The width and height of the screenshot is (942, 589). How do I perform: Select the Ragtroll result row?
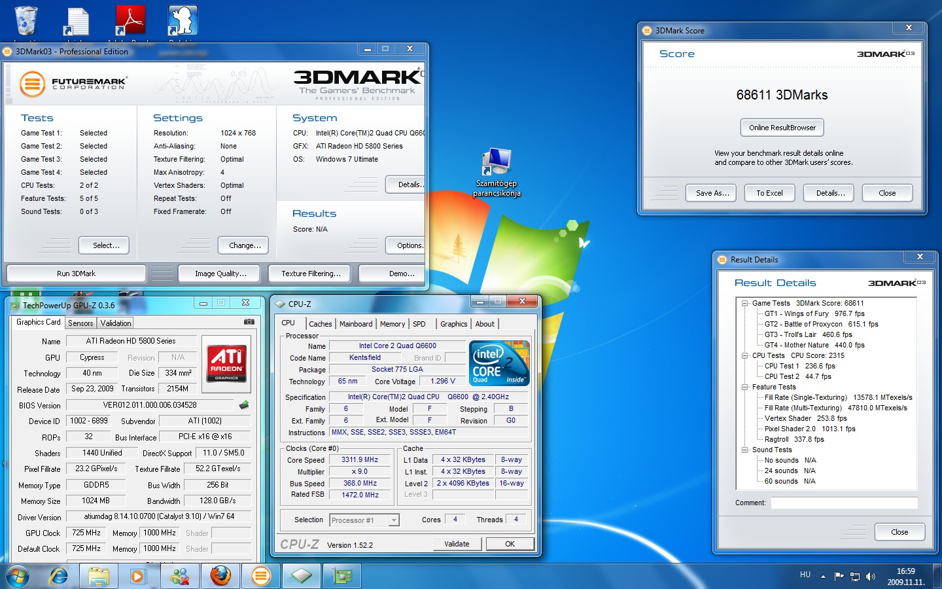click(x=794, y=439)
